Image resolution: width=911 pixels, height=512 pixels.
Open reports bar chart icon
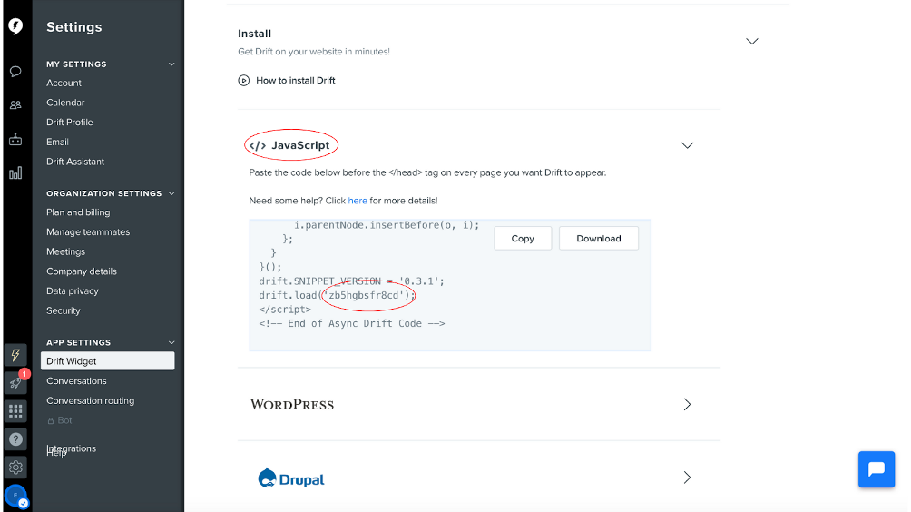coord(15,173)
